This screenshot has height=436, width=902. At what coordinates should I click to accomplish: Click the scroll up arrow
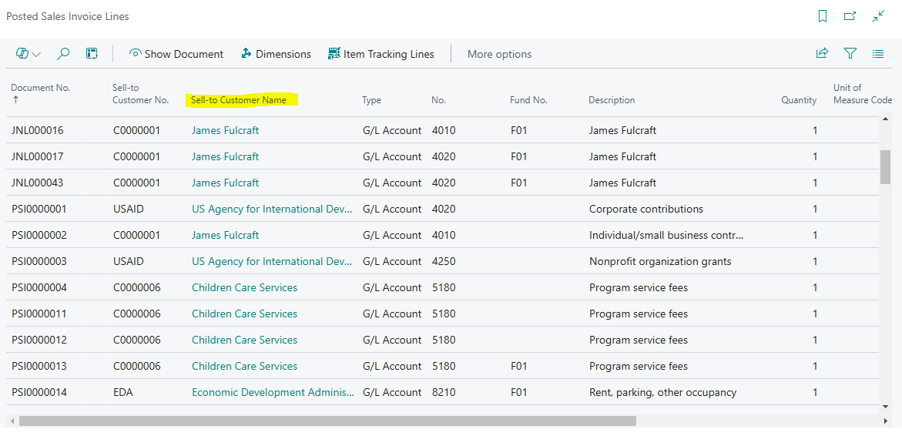tap(885, 119)
